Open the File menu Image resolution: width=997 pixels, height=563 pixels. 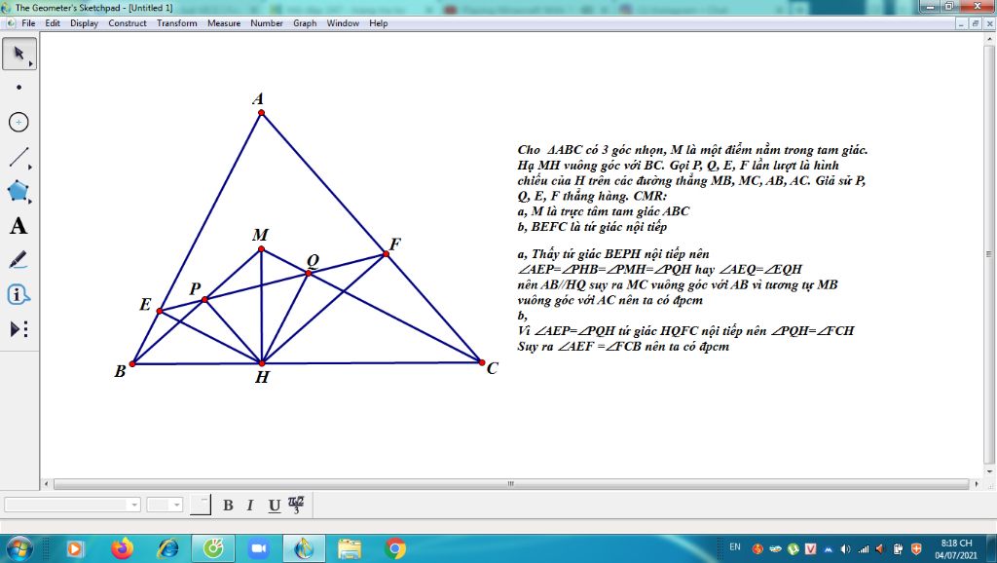[x=28, y=23]
